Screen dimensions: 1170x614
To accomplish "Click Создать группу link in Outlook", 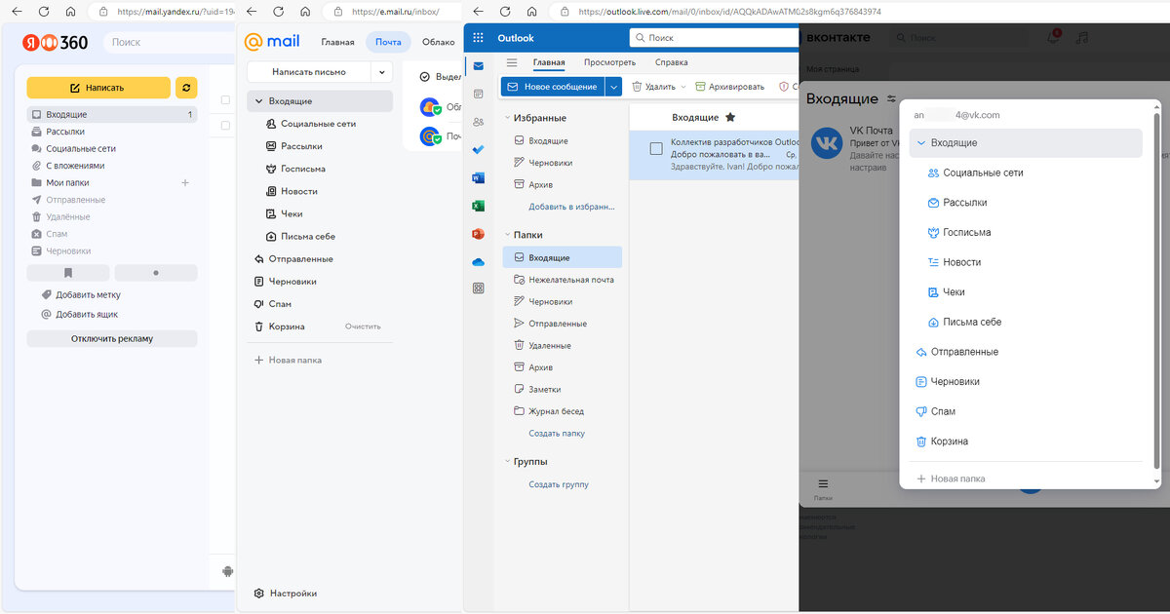I will [559, 484].
